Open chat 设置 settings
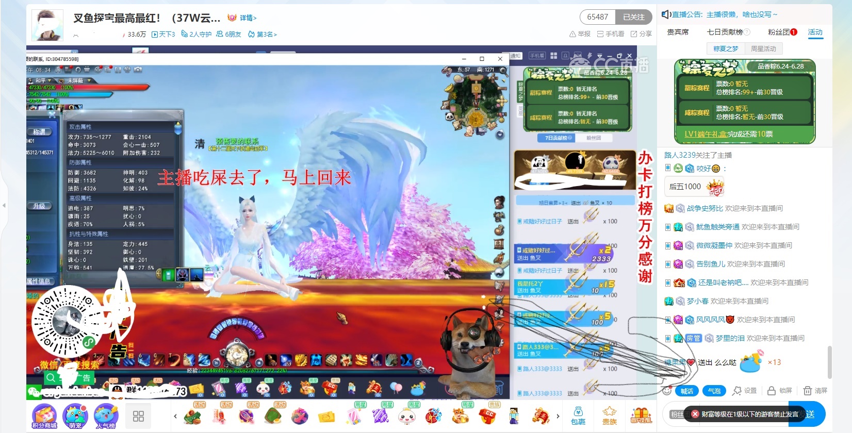This screenshot has height=433, width=852. (745, 391)
